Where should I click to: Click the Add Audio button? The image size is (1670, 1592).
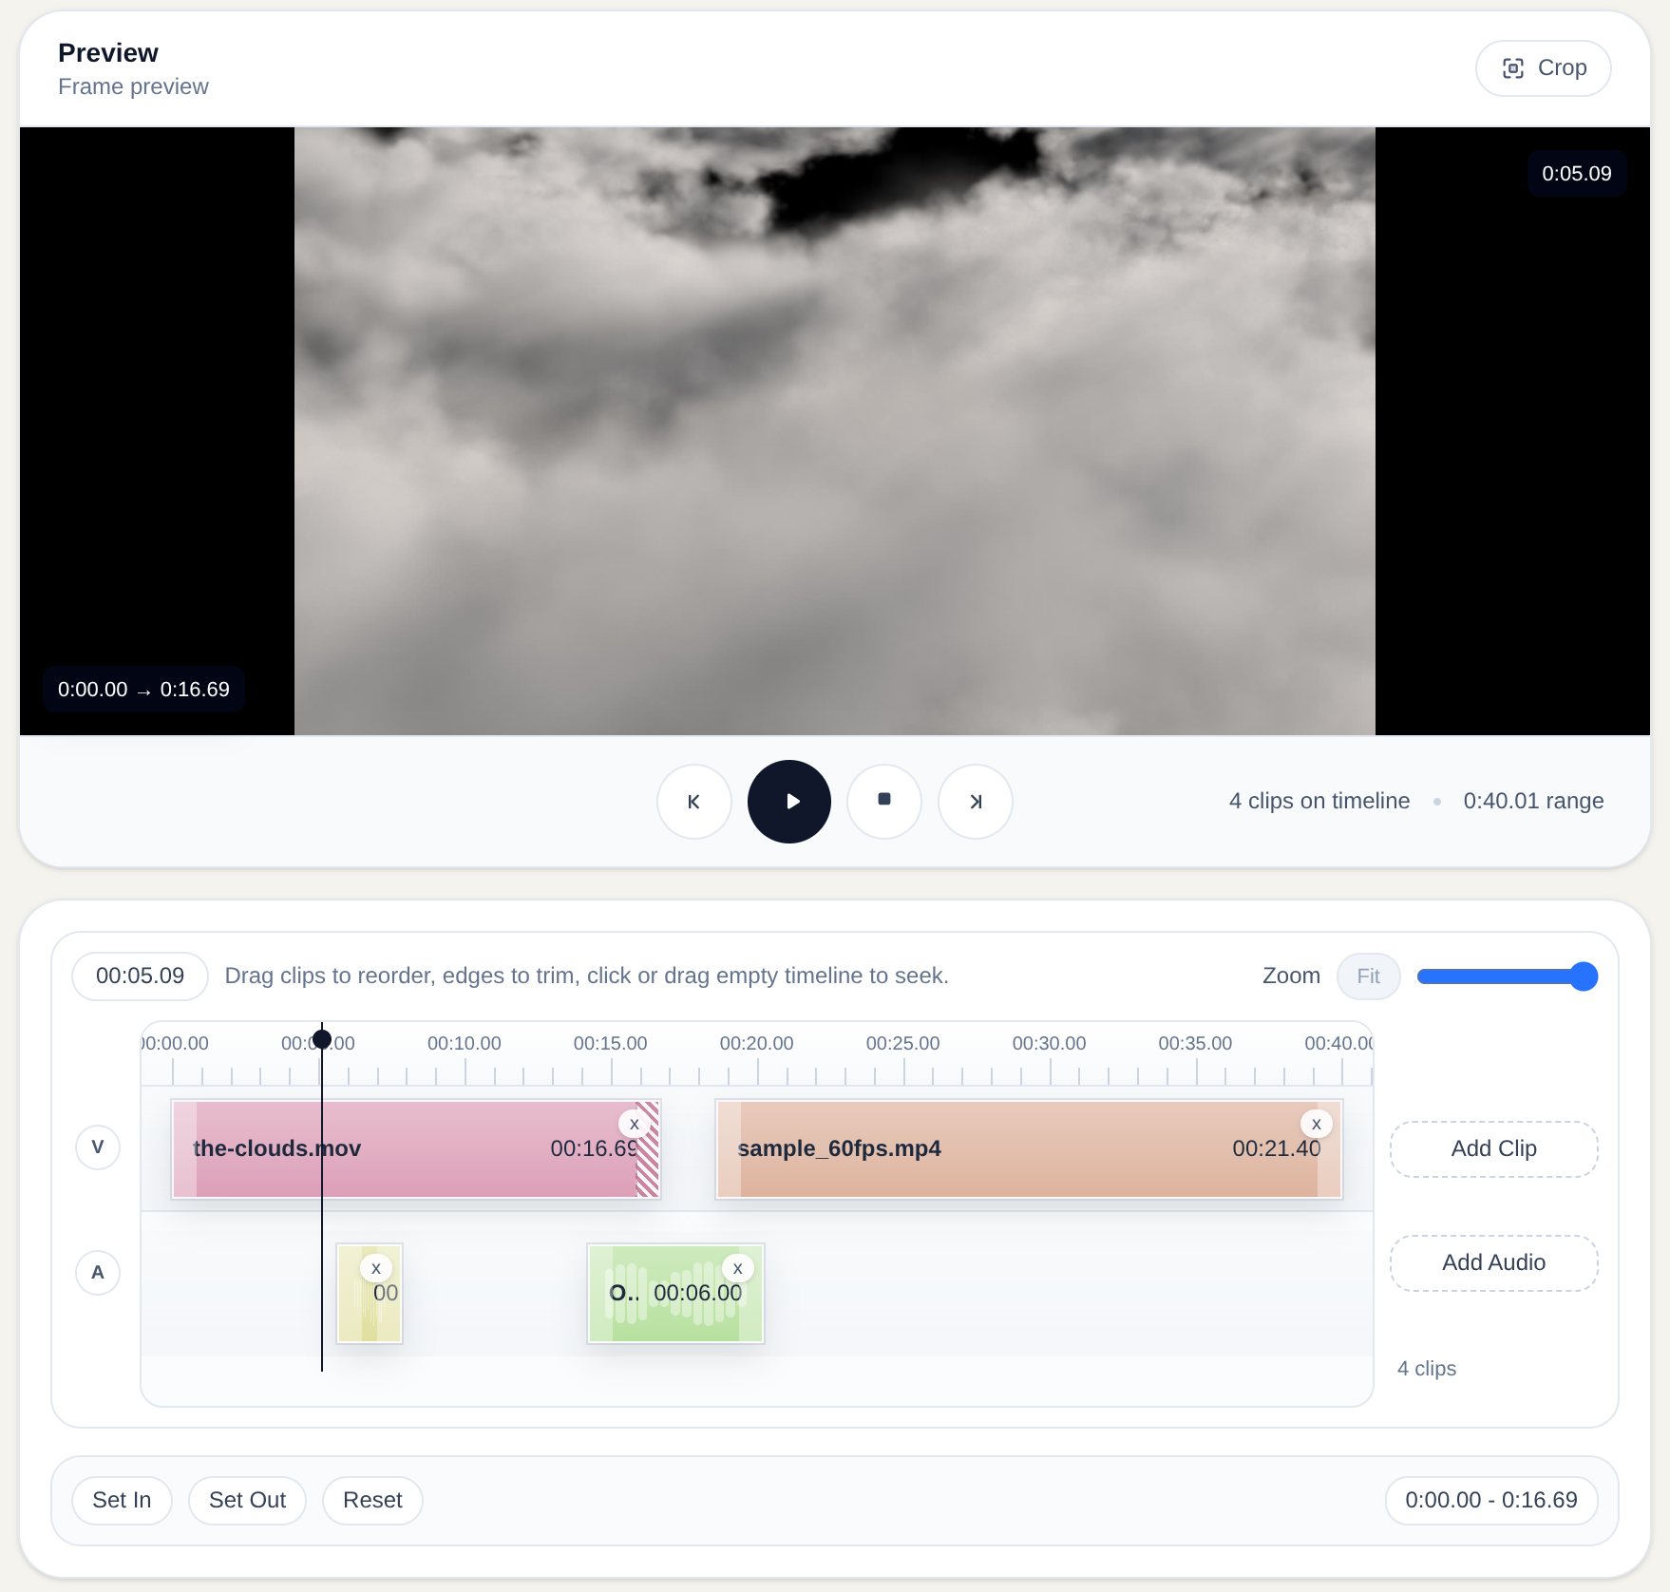1494,1263
